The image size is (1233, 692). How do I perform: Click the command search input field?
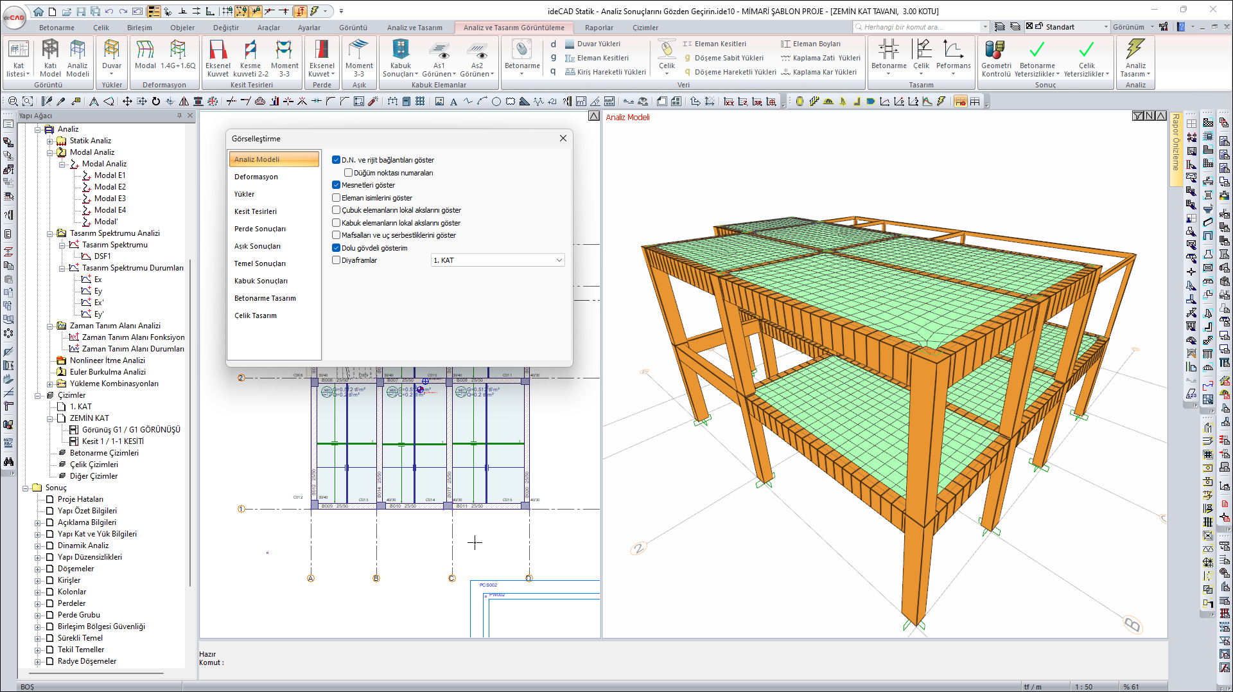920,27
